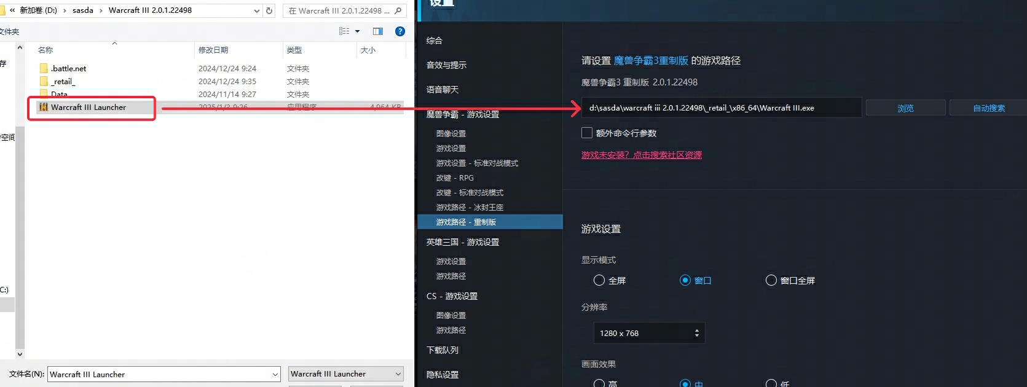
Task: Open the 魔兽争霸3重制版 link
Action: coord(651,60)
